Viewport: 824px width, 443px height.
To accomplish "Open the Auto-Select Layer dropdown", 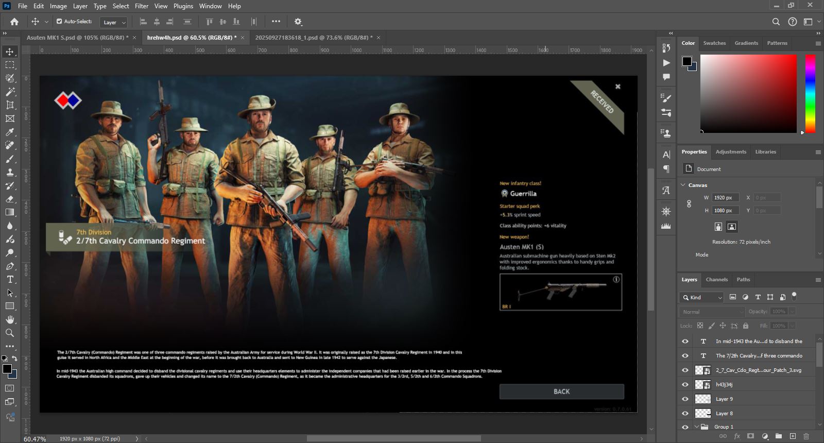I will coord(114,22).
